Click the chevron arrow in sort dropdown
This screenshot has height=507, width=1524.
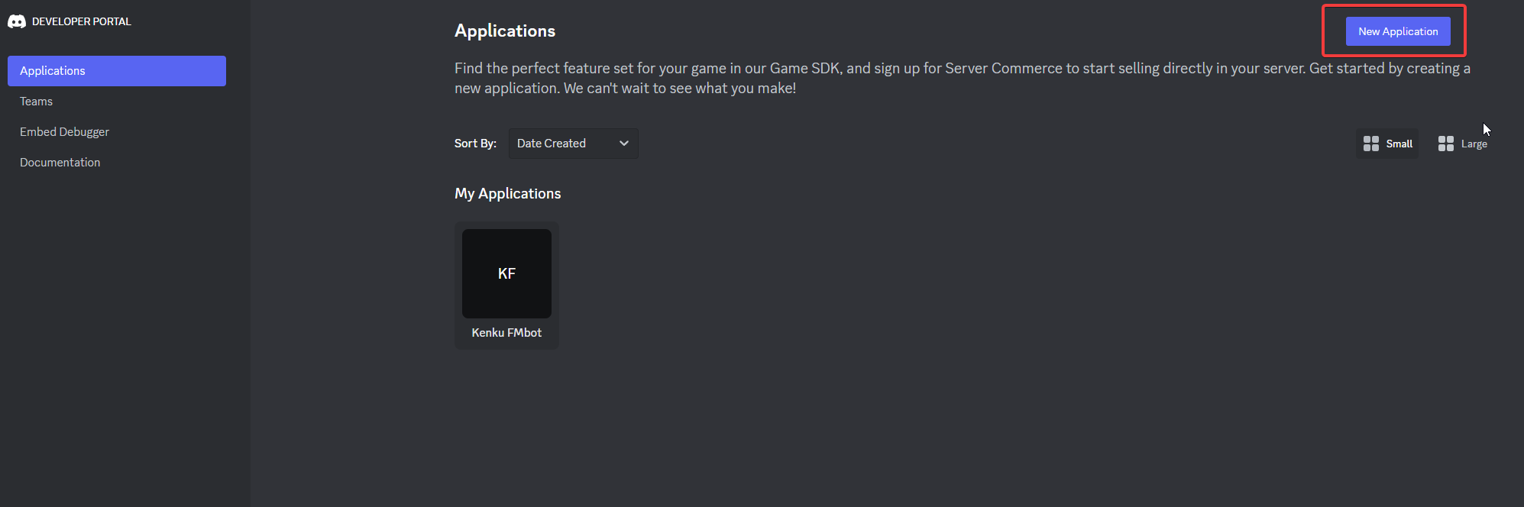(x=624, y=144)
